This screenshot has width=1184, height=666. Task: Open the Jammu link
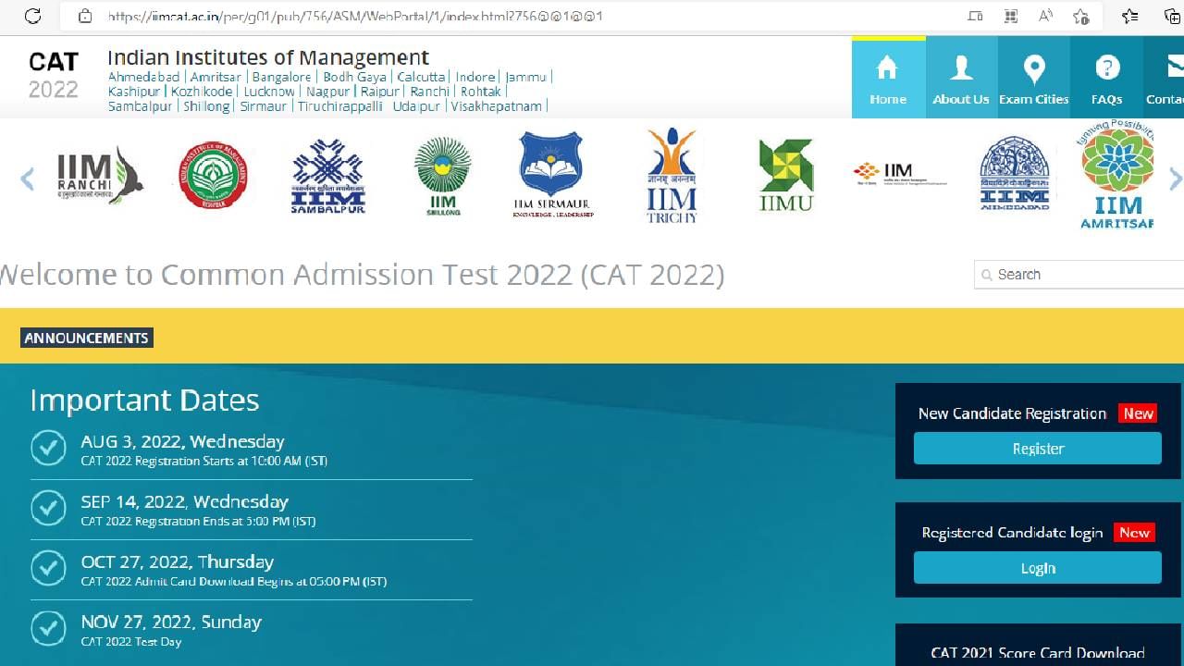[x=525, y=77]
